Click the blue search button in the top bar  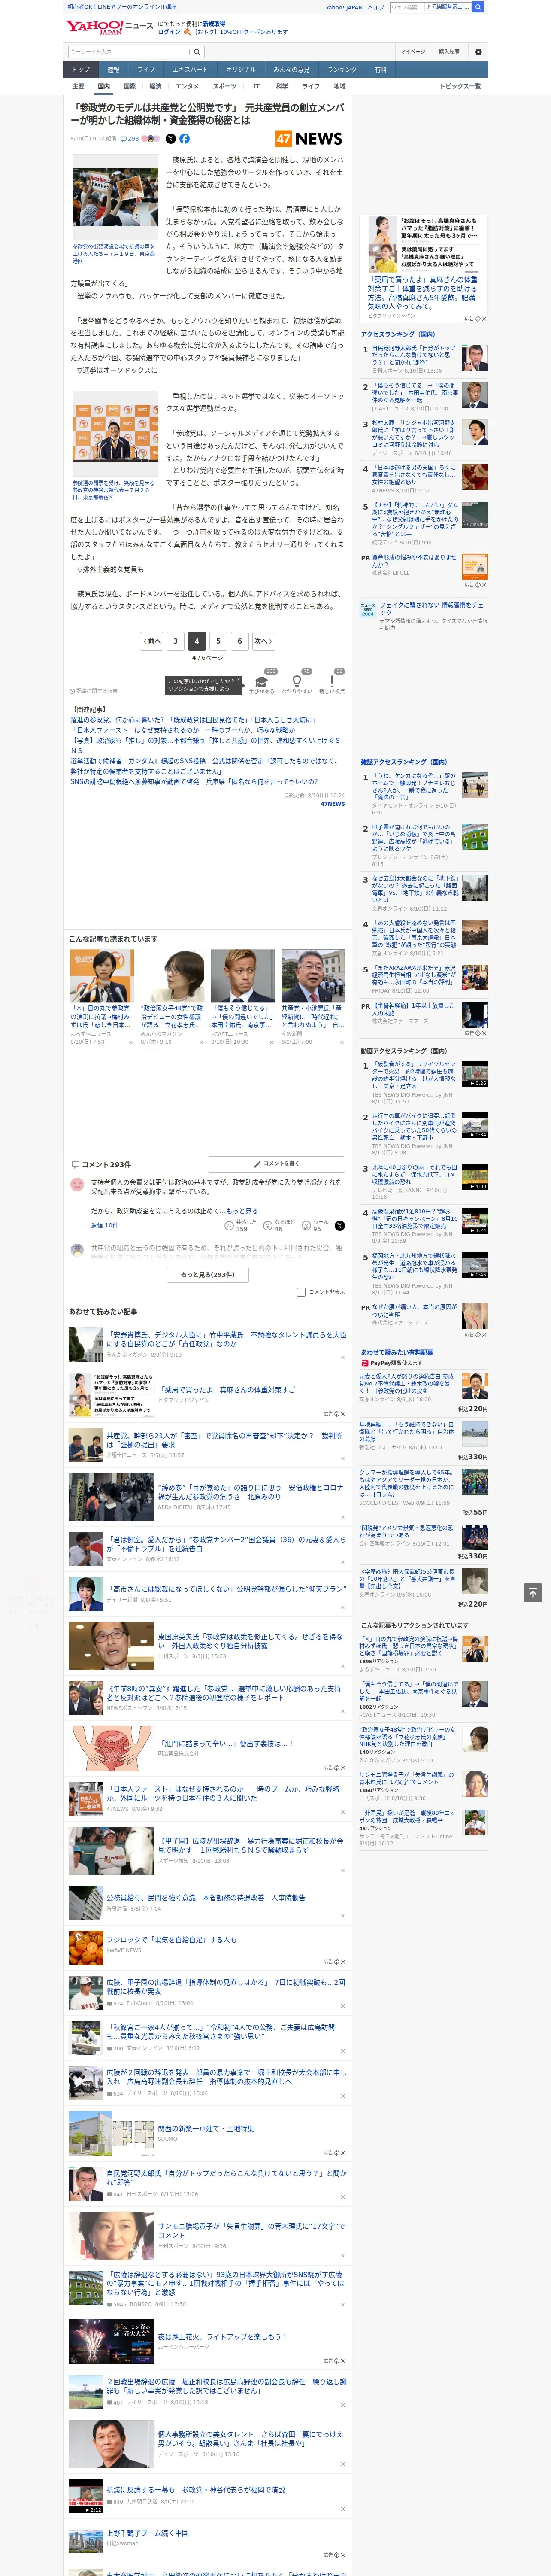click(x=478, y=7)
